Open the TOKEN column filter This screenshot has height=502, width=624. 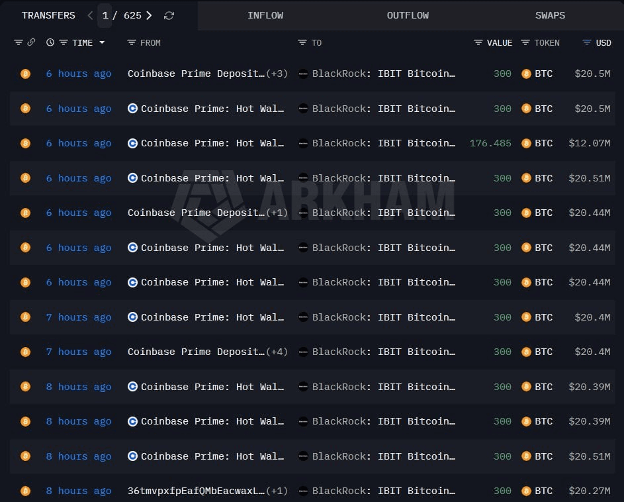(525, 42)
